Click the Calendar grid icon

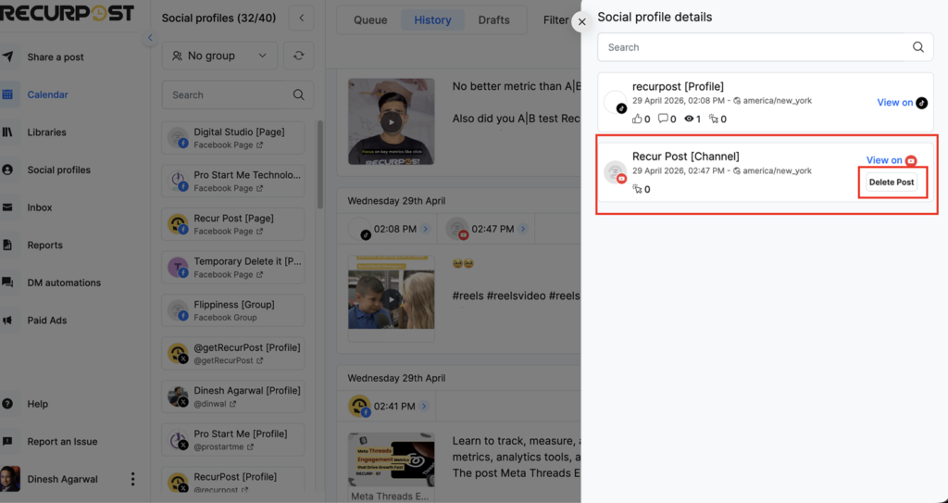pyautogui.click(x=7, y=94)
